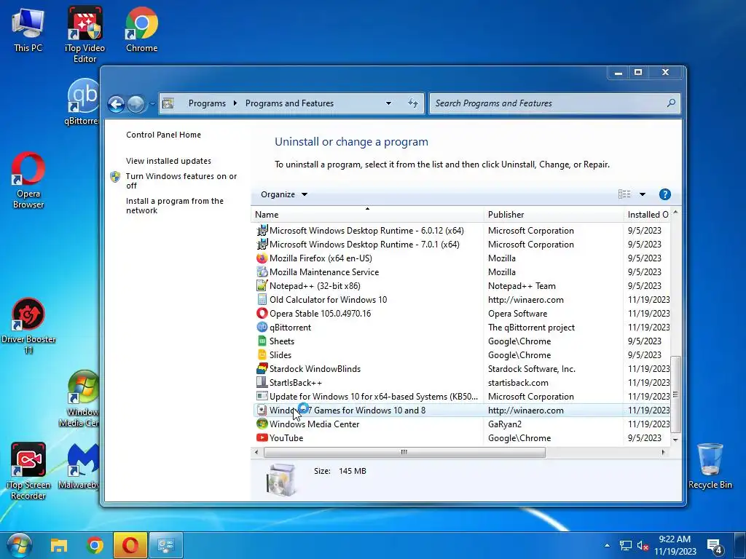Select Microsoft Windows Desktop Runtime 6.0.12 entry
Screen dimensions: 746x559
460,231
